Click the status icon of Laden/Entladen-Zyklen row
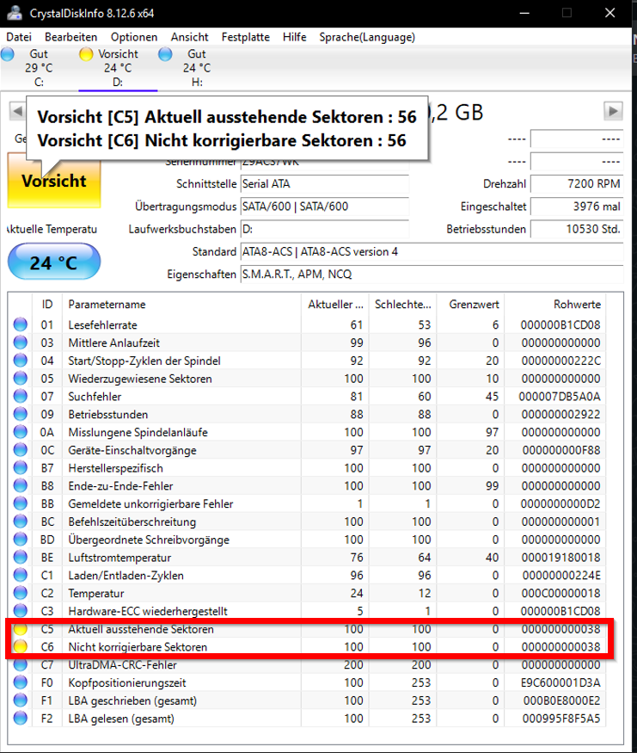The image size is (637, 753). click(20, 575)
